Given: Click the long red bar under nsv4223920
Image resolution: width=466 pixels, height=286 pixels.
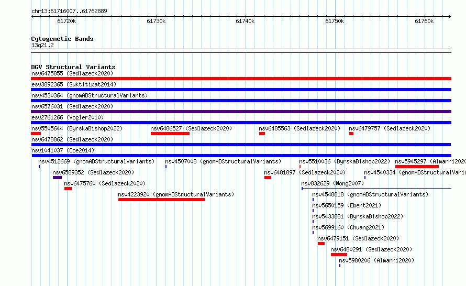Looking at the screenshot, I should coord(161,200).
